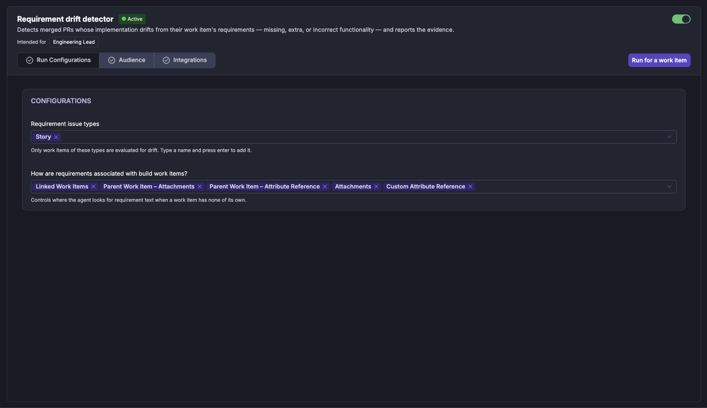The width and height of the screenshot is (707, 408).
Task: Focus the Requirement issue types input field
Action: pos(353,137)
